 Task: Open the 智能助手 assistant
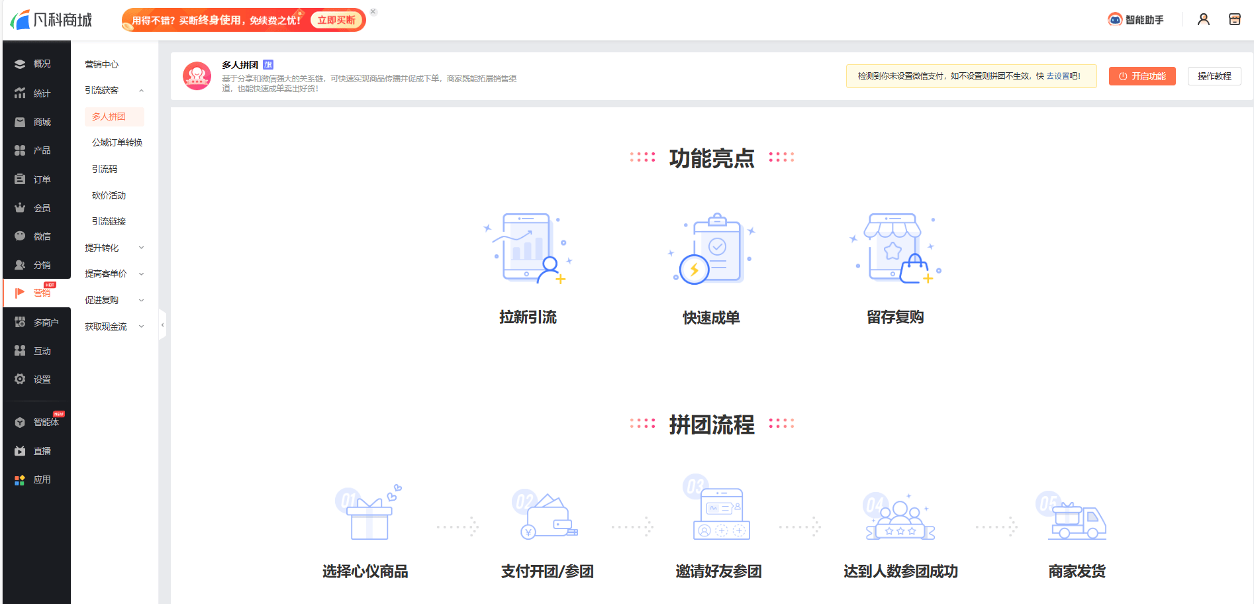coord(1135,20)
